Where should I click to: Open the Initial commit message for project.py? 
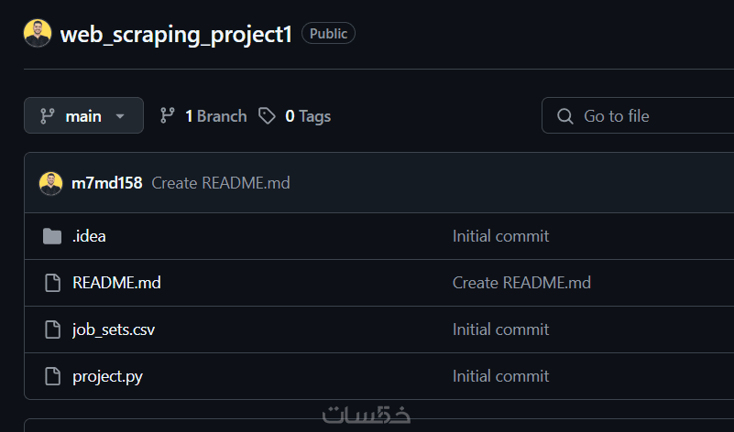(500, 376)
